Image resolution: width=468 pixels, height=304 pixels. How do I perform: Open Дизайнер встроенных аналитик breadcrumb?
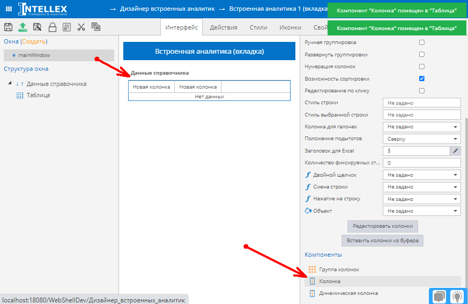pyautogui.click(x=167, y=9)
